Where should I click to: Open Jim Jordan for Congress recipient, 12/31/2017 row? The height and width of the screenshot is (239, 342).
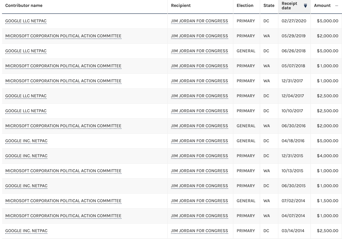coord(199,81)
